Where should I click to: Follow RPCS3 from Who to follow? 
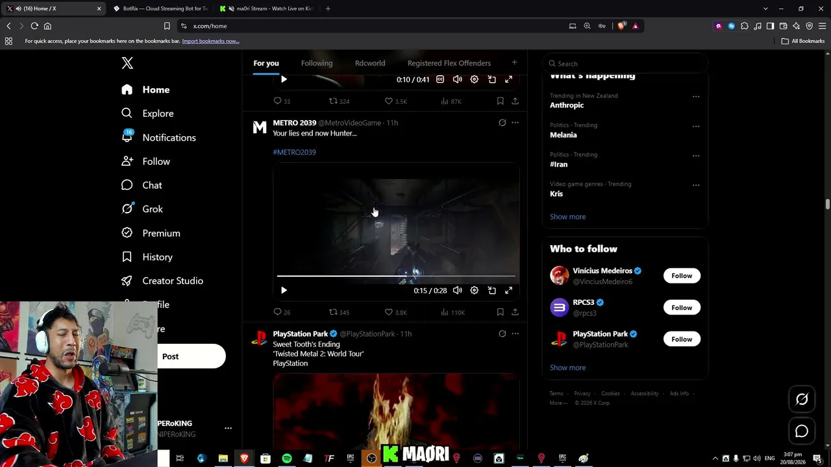tap(682, 307)
